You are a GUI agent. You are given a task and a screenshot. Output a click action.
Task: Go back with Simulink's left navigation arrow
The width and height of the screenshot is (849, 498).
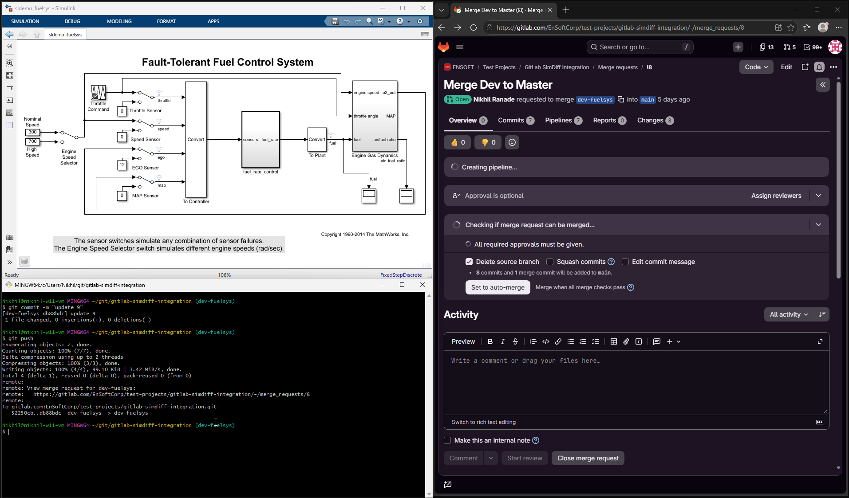[9, 34]
